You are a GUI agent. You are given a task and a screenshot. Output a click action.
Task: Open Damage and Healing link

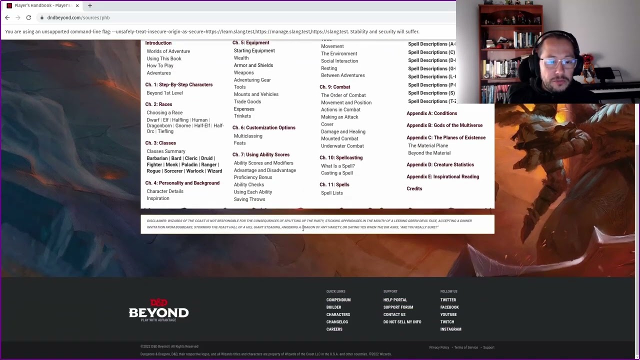[343, 131]
